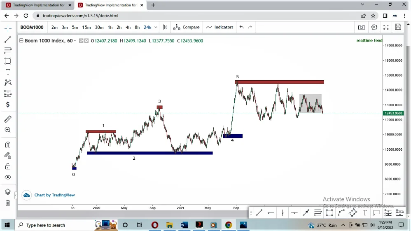Open the Indicators dialog
The width and height of the screenshot is (411, 231).
click(x=220, y=27)
